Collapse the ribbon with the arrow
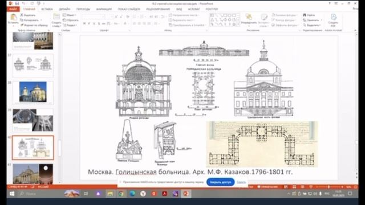This screenshot has height=205, width=365. 355,30
